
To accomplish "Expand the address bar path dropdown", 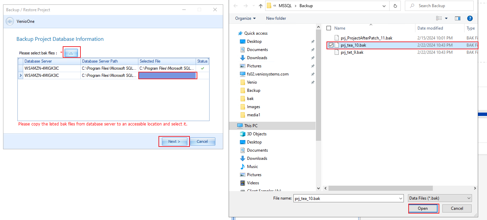I will coord(384,6).
